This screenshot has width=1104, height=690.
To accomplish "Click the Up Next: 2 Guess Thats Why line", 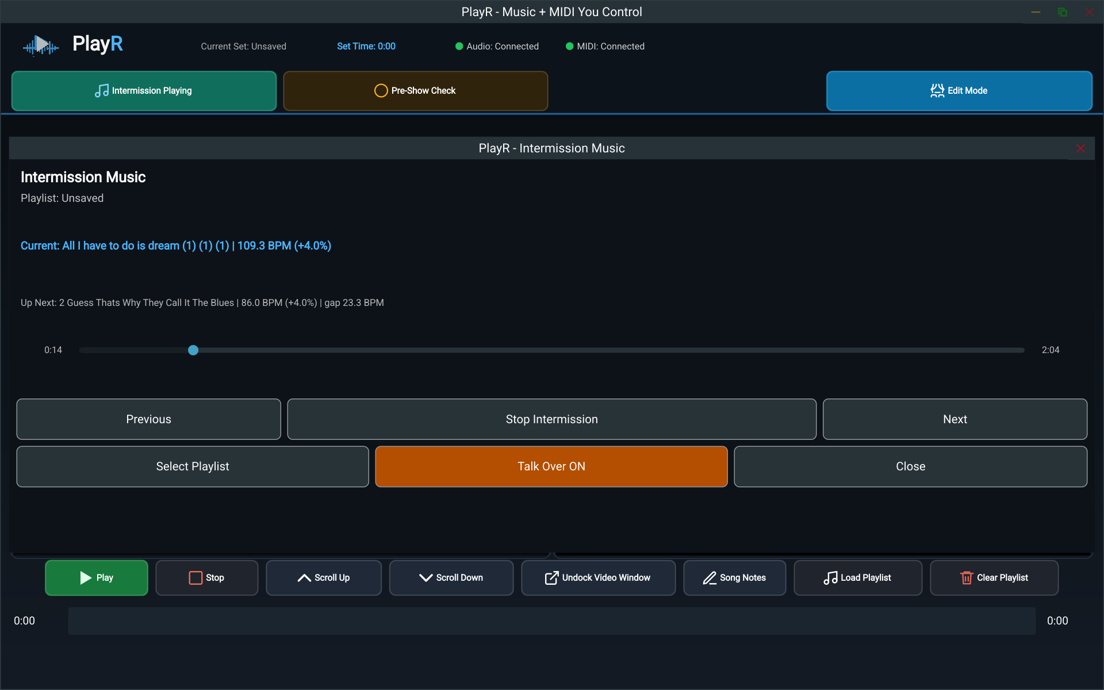I will coord(202,303).
